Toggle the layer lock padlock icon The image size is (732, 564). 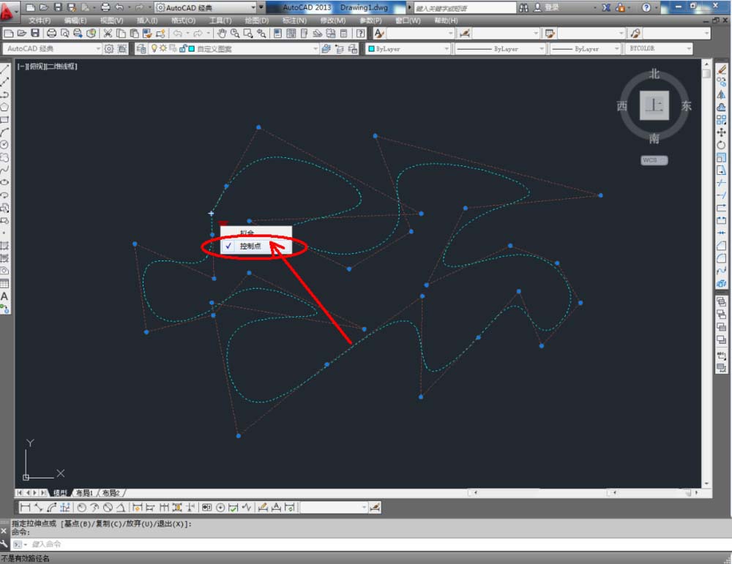click(x=182, y=48)
